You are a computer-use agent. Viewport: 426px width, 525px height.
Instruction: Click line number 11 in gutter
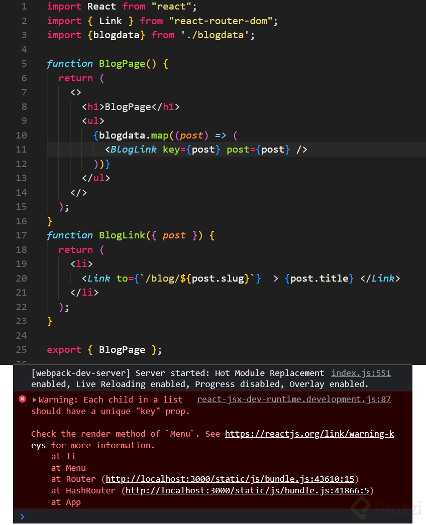coord(21,150)
